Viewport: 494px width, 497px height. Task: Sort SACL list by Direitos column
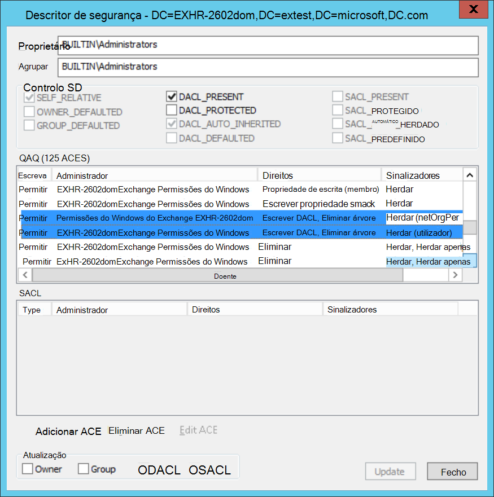click(255, 309)
